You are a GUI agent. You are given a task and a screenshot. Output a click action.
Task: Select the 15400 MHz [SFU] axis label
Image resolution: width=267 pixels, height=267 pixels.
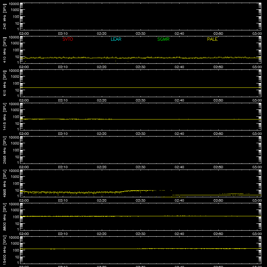[x=4, y=250]
